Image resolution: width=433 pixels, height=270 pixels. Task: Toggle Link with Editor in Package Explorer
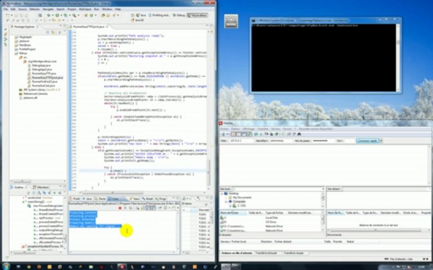(53, 32)
